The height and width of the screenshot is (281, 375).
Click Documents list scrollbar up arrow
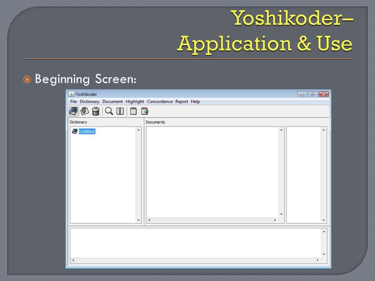tap(281, 130)
